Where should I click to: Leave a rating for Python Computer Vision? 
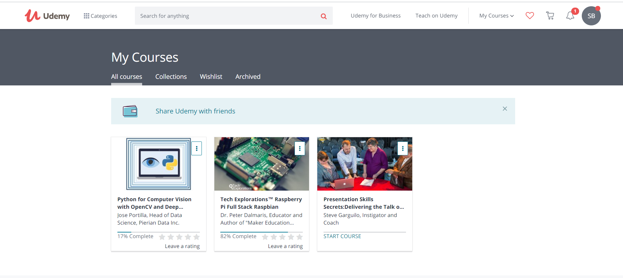click(182, 246)
